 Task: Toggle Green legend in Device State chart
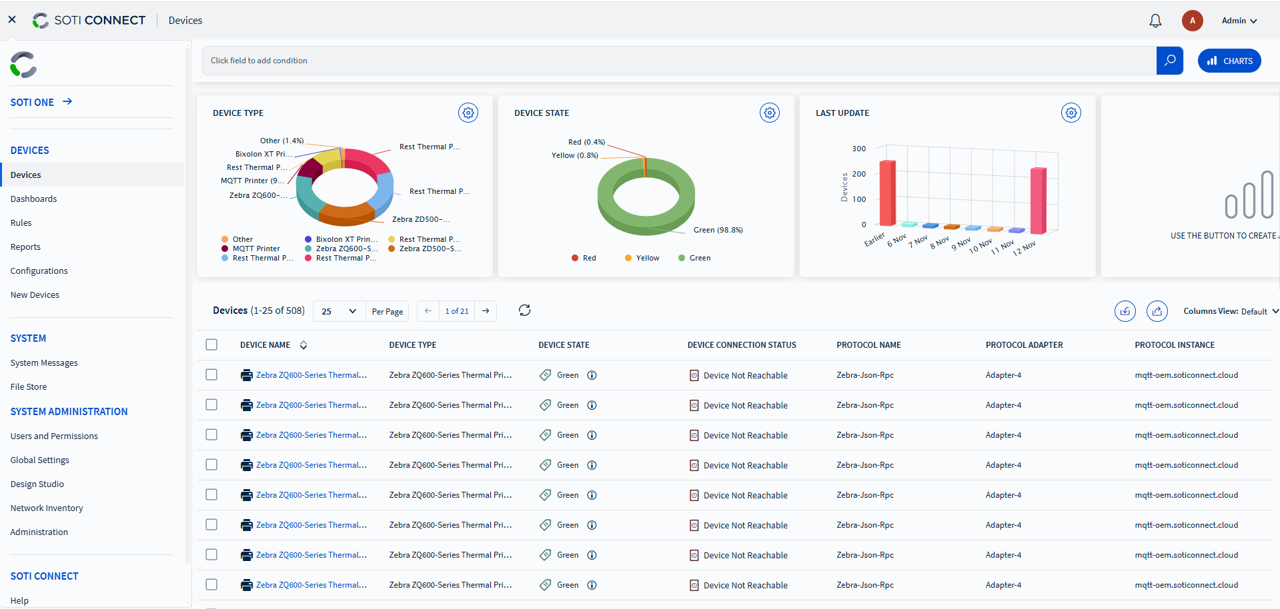pyautogui.click(x=694, y=258)
